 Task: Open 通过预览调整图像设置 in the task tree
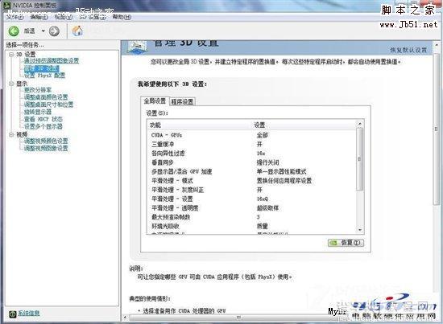(52, 60)
